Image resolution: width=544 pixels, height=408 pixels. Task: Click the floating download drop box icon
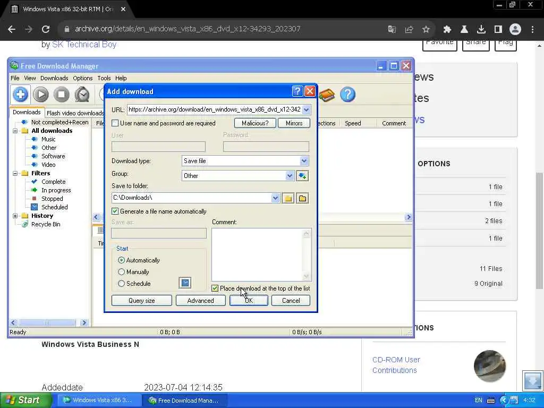pyautogui.click(x=532, y=380)
